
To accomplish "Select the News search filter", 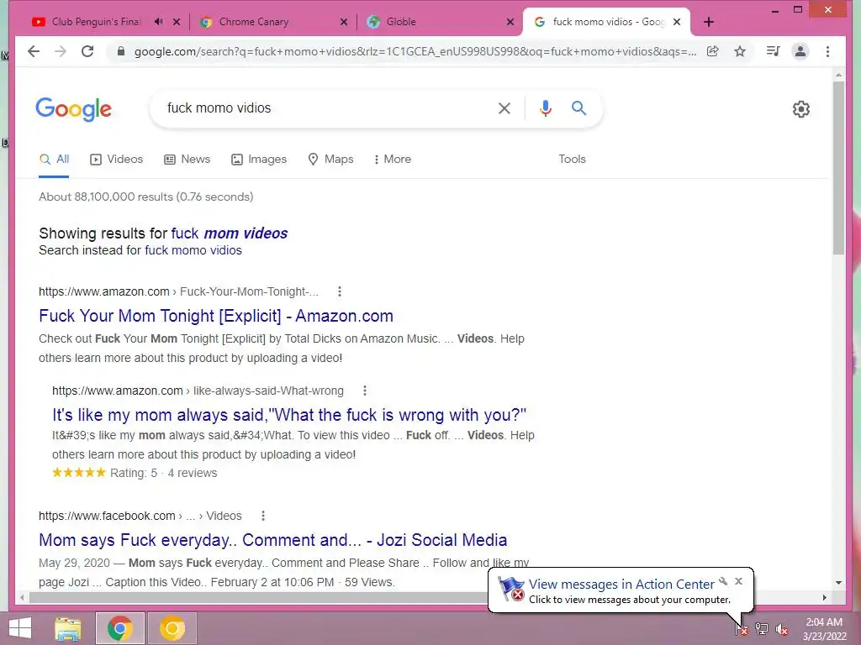I will [x=188, y=159].
